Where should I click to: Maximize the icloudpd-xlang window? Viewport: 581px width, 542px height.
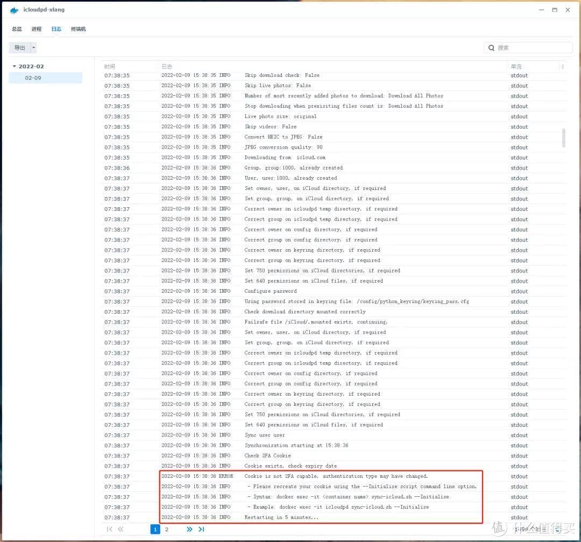[554, 10]
